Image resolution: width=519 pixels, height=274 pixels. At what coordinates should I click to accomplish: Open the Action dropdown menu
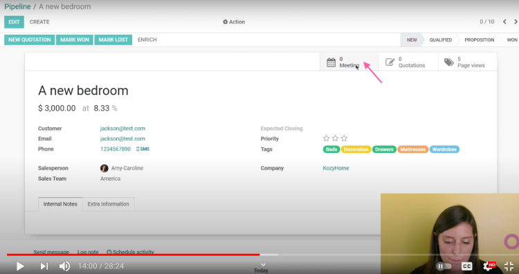(x=234, y=22)
